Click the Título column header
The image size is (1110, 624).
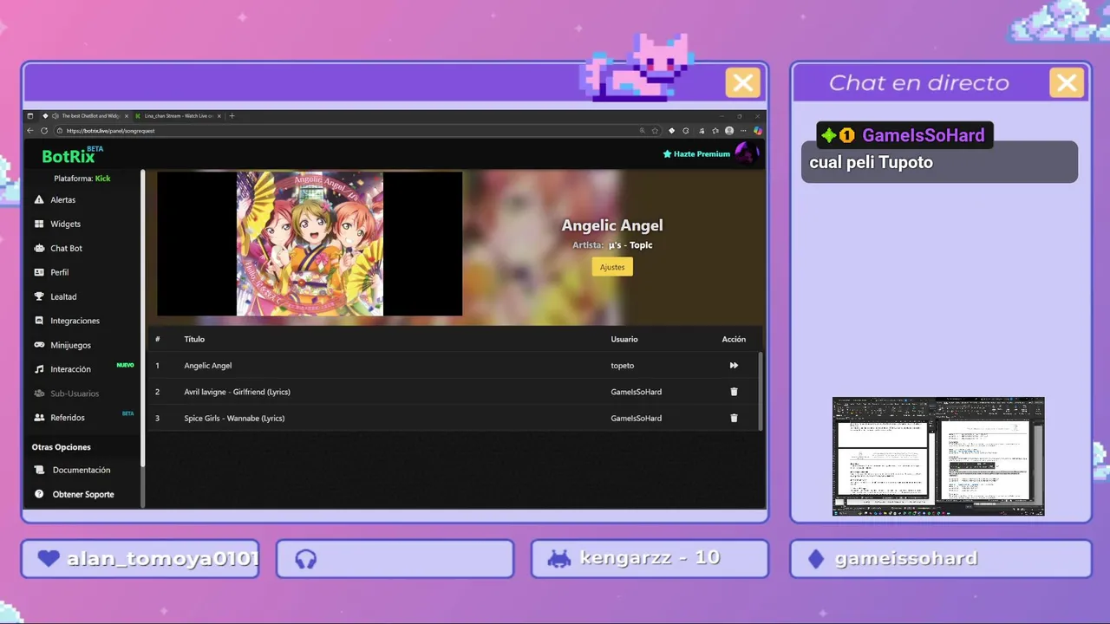194,339
